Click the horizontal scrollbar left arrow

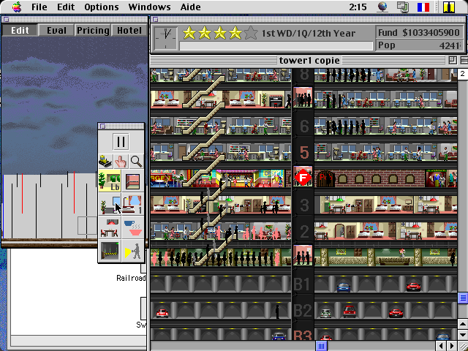[x=442, y=346]
